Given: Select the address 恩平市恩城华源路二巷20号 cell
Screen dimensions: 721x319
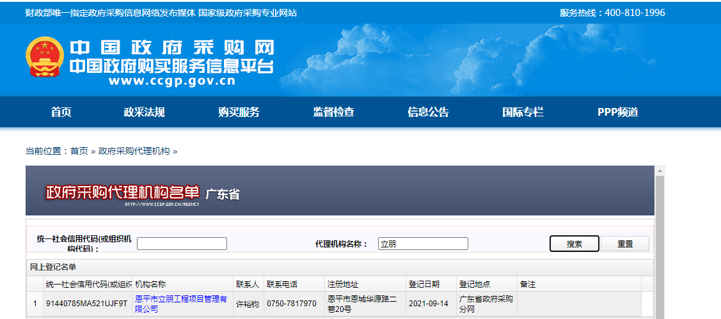Looking at the screenshot, I should 365,304.
